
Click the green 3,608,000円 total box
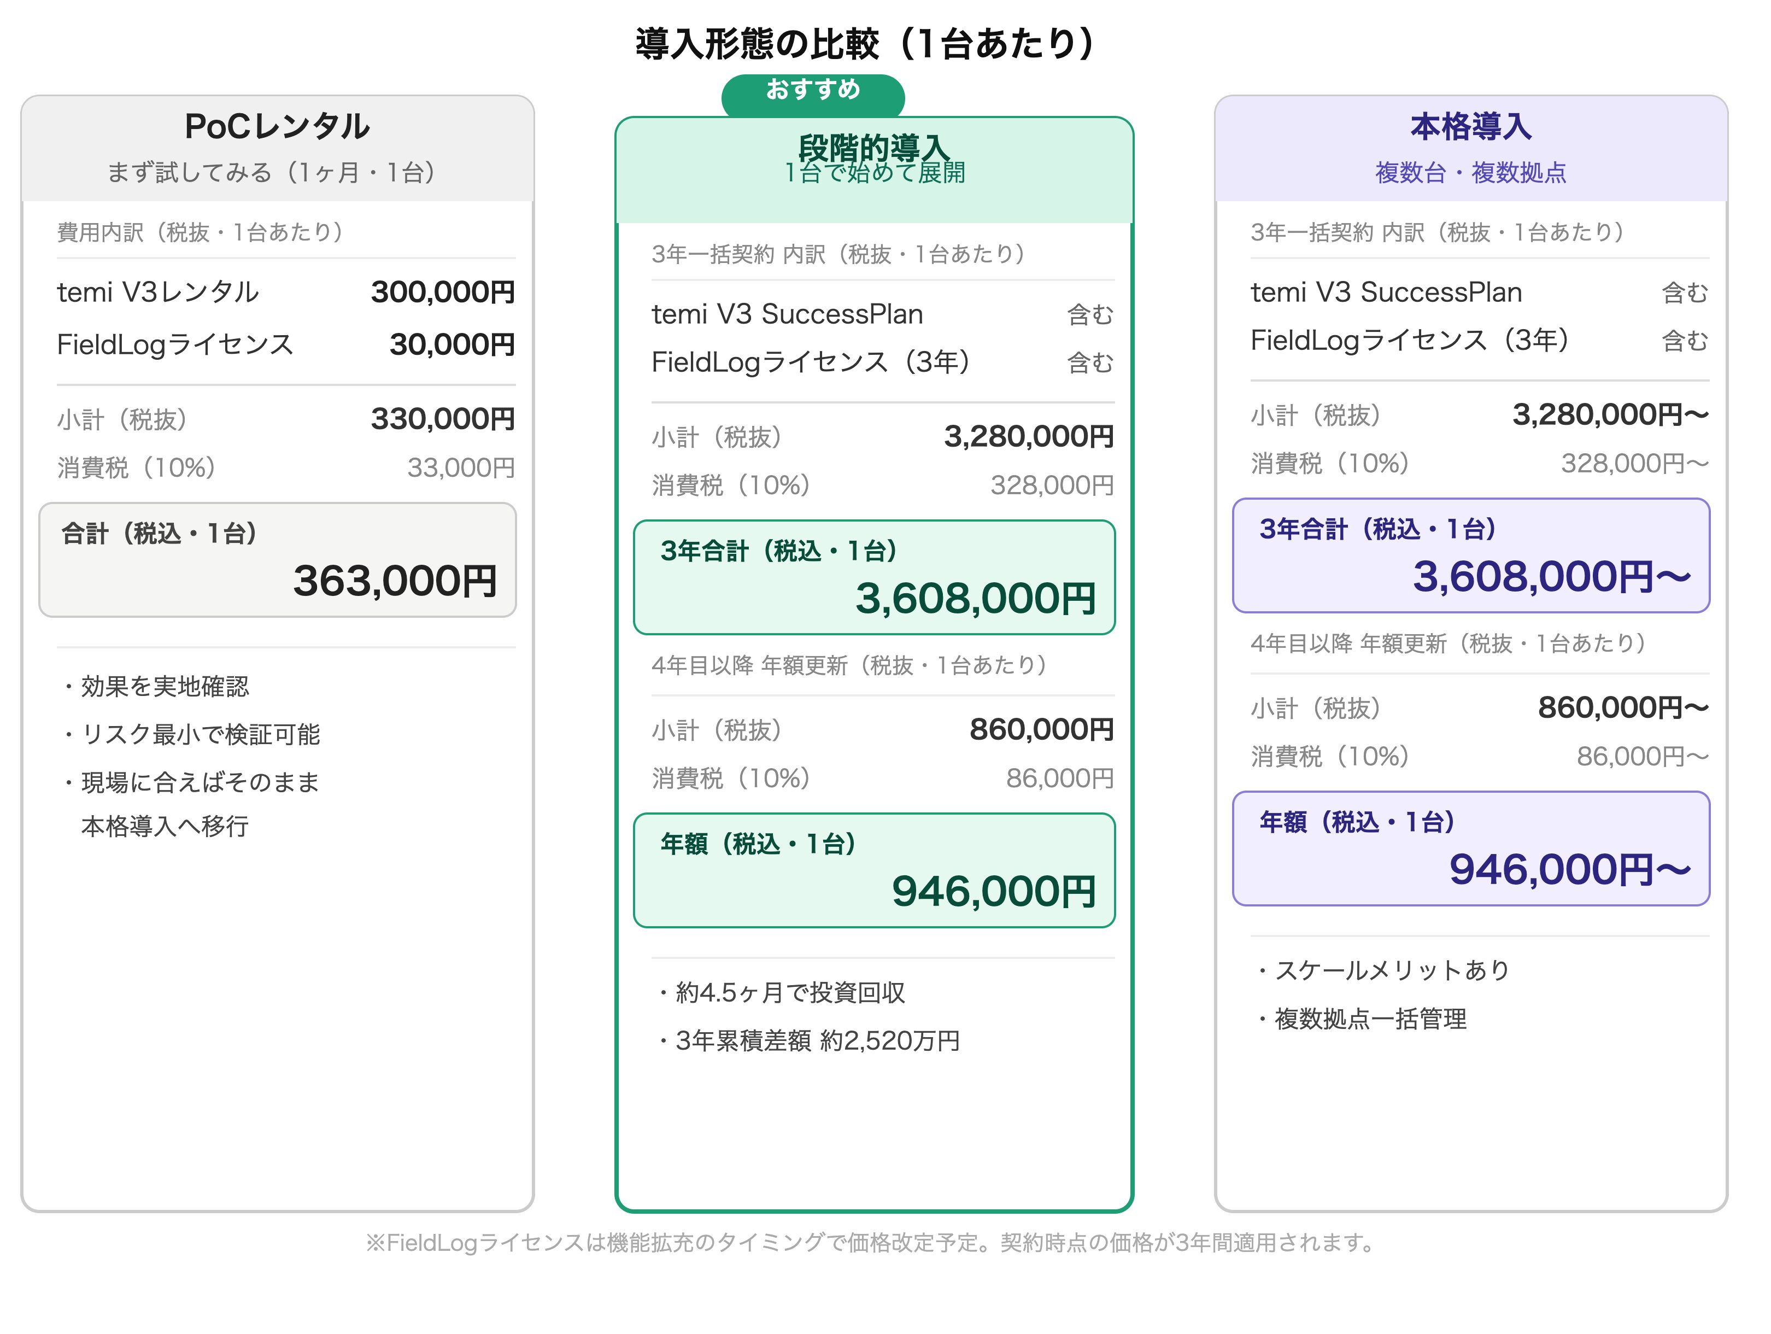pos(873,577)
